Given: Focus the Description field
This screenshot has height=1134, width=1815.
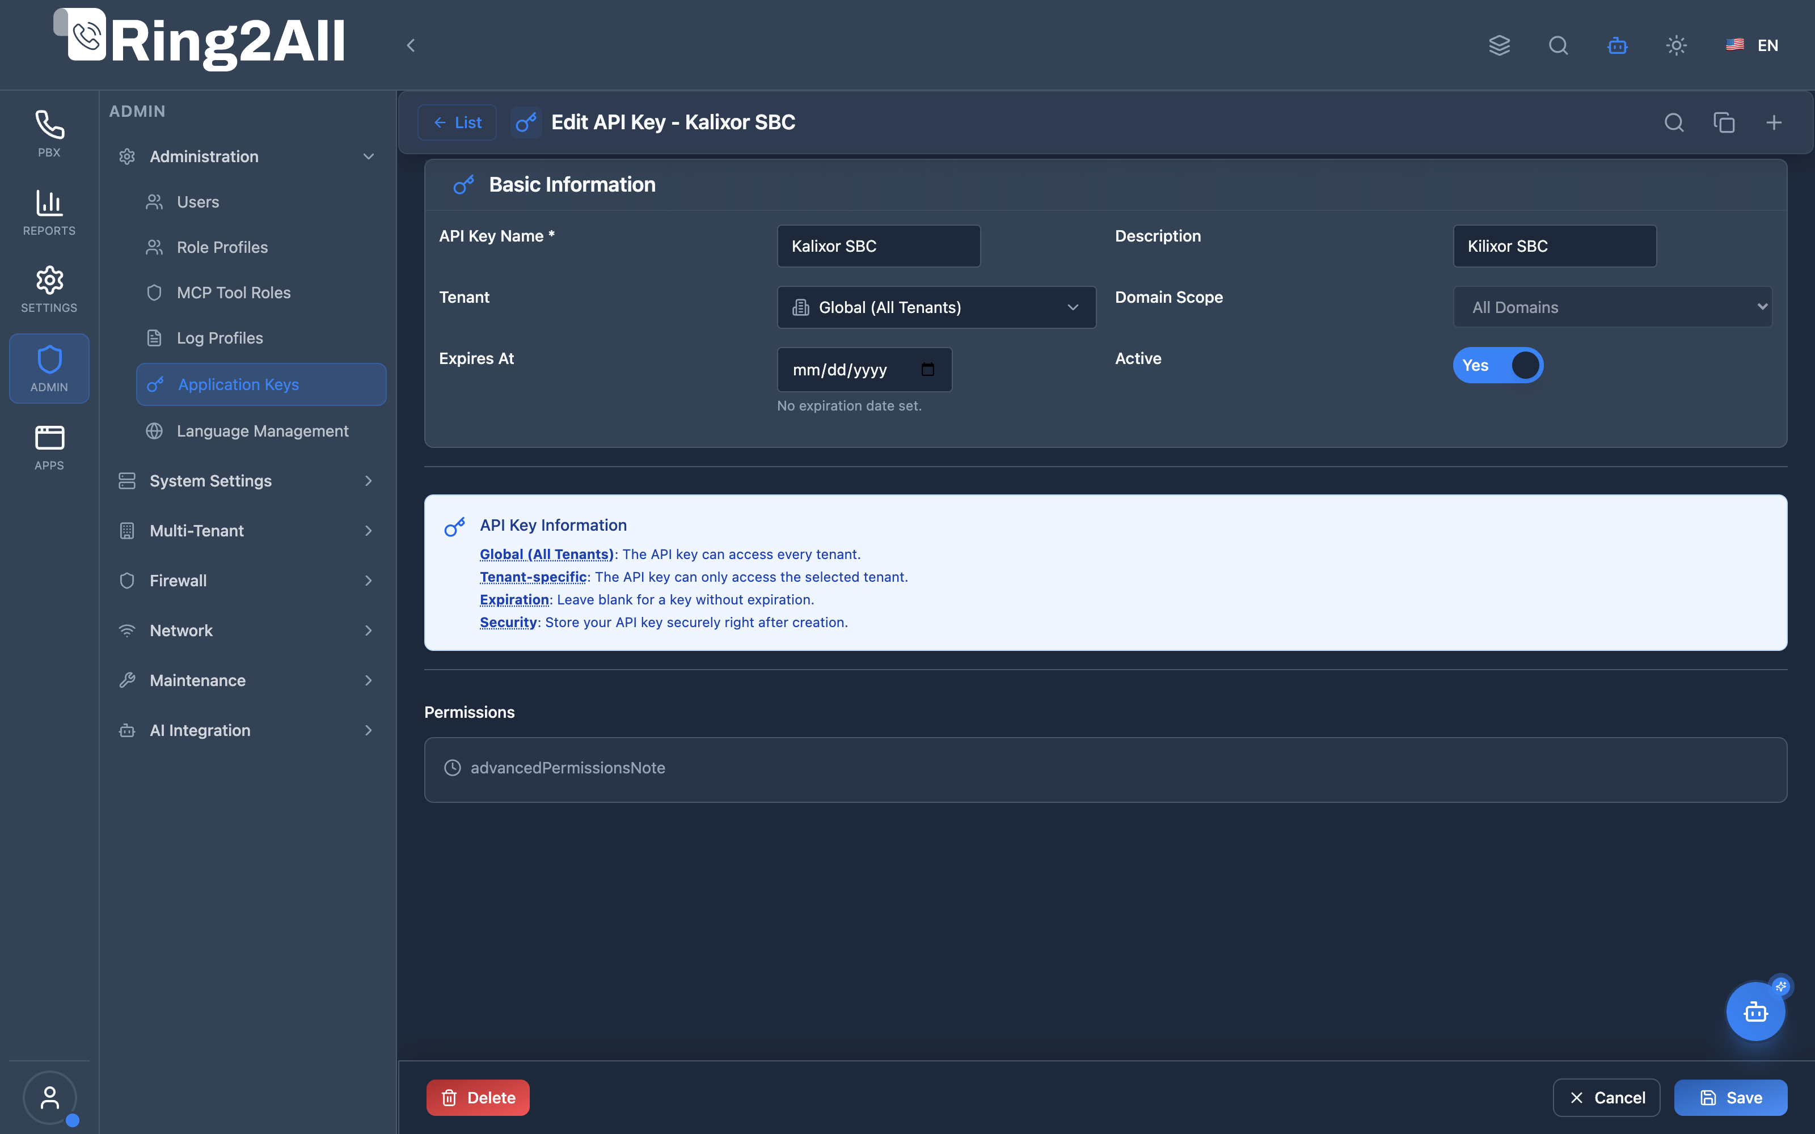Looking at the screenshot, I should click(1554, 246).
